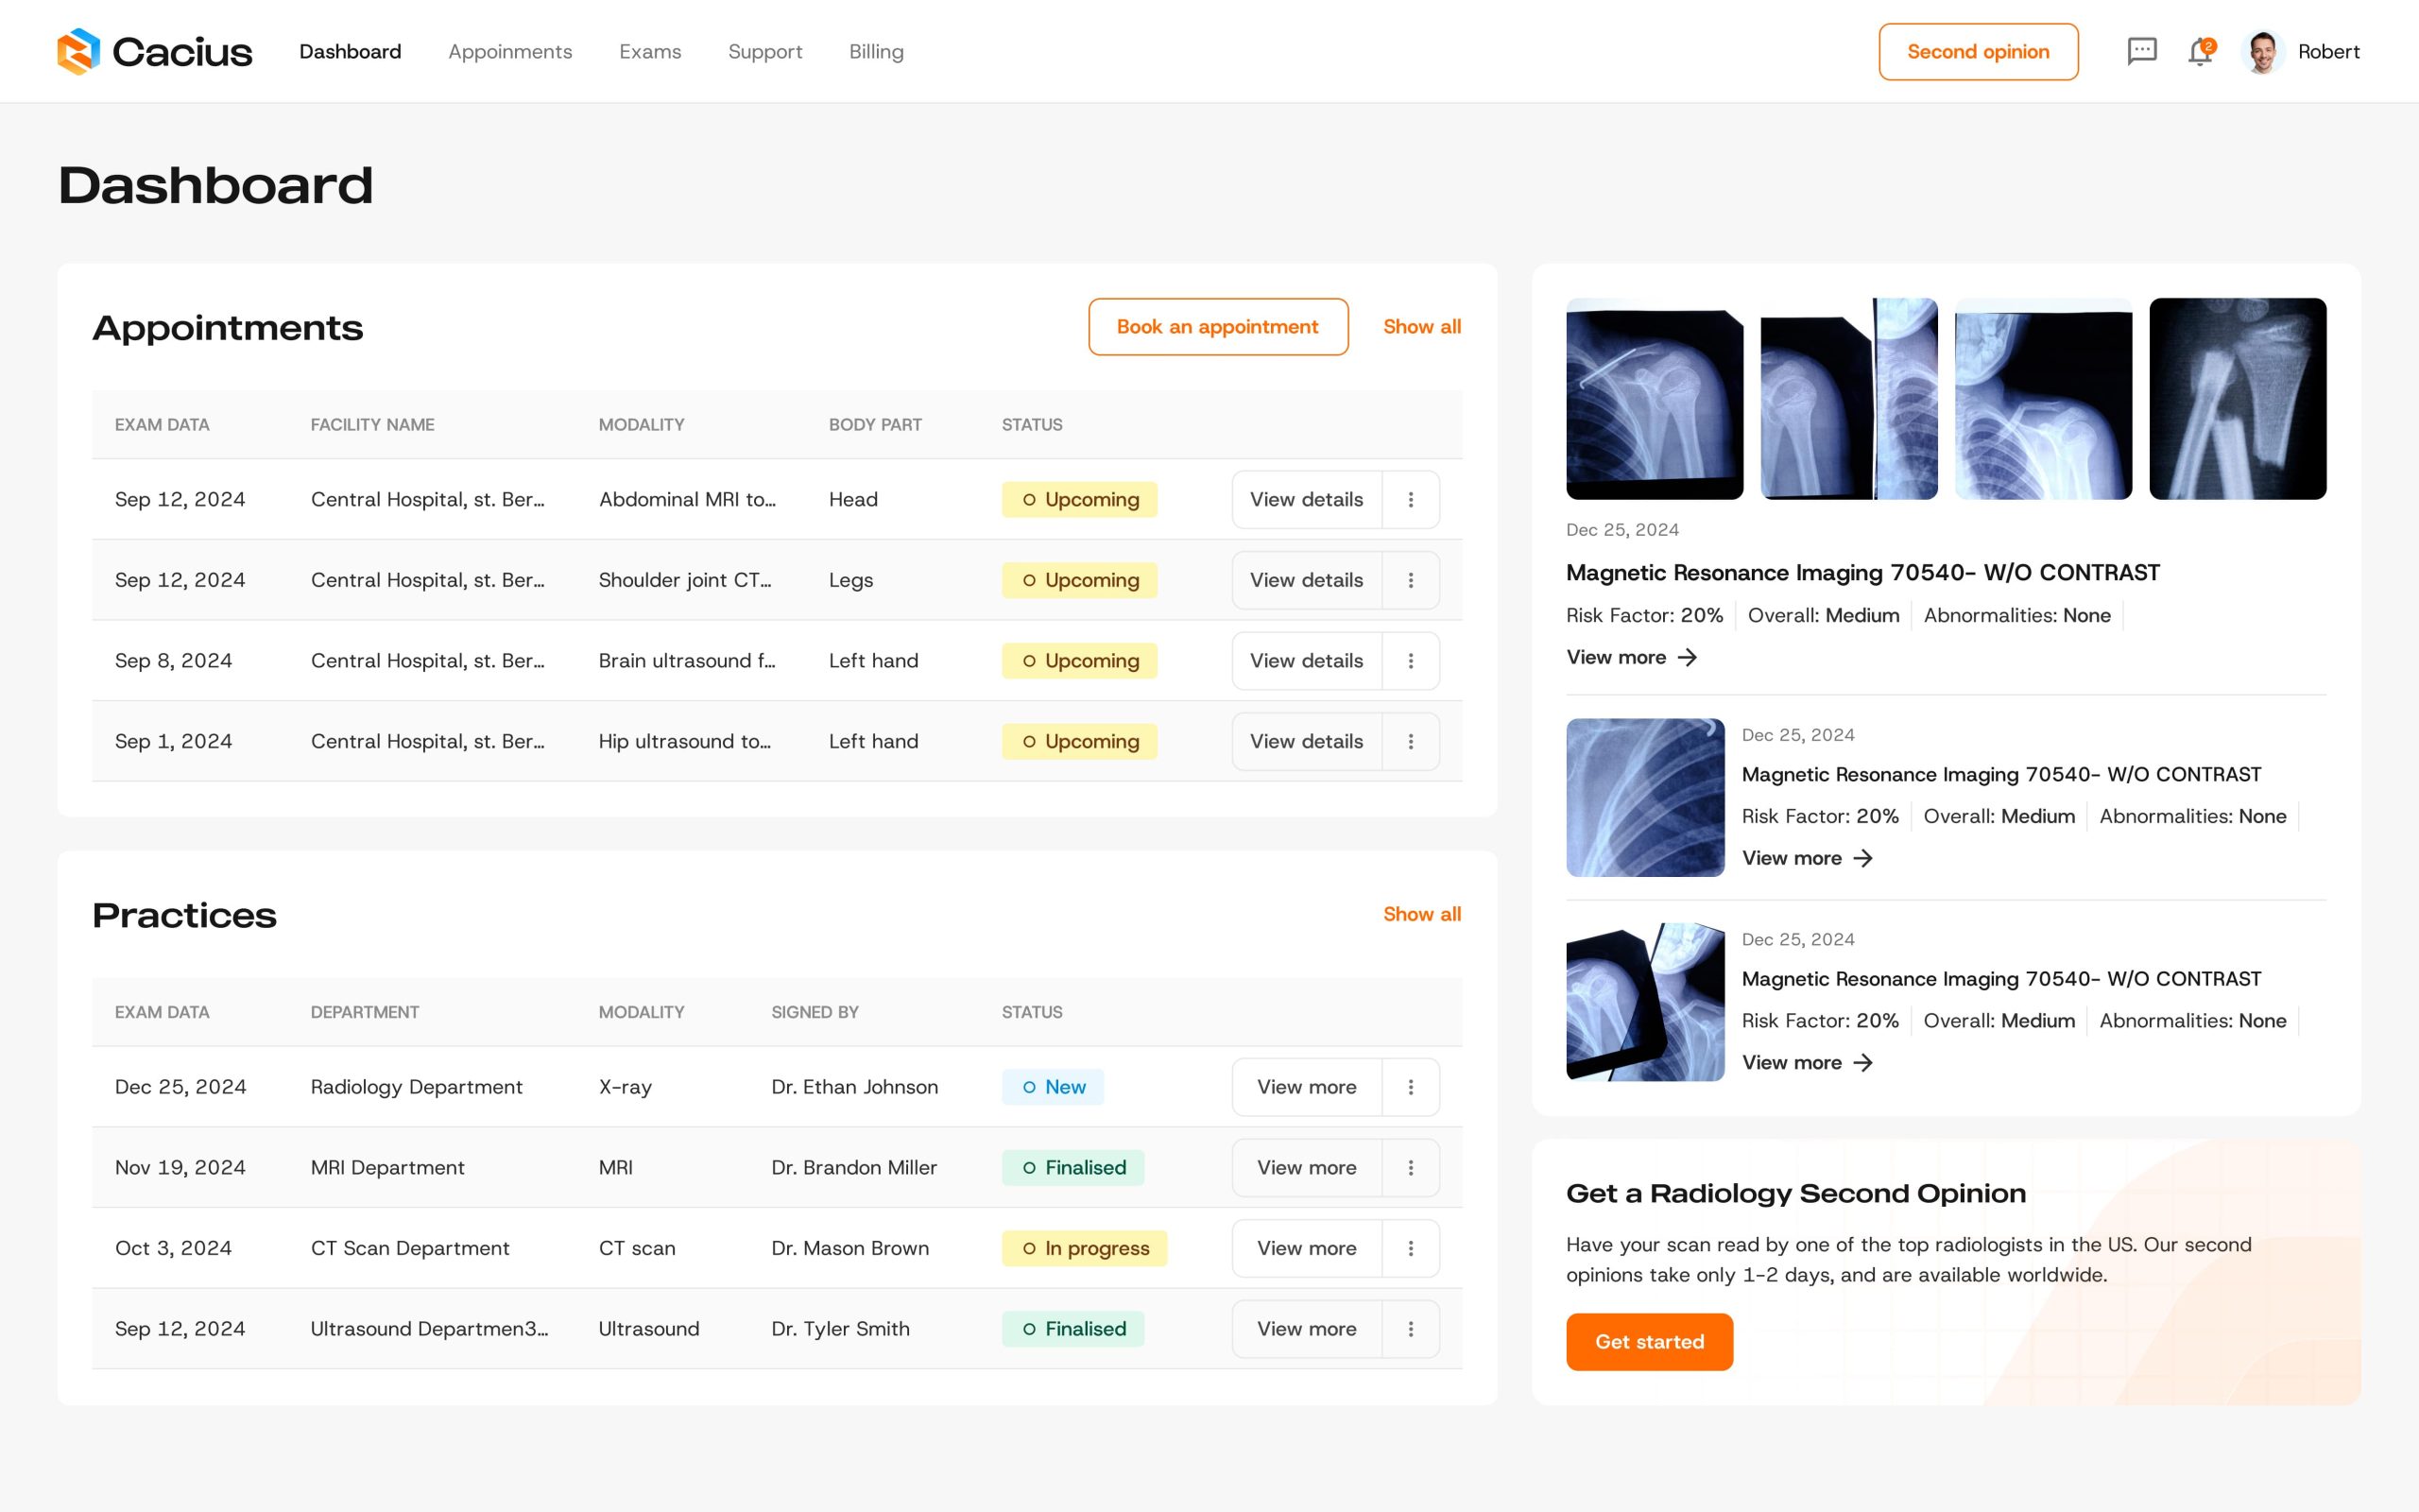
Task: Open the X-ray thumbnail in third report
Action: point(1645,1002)
